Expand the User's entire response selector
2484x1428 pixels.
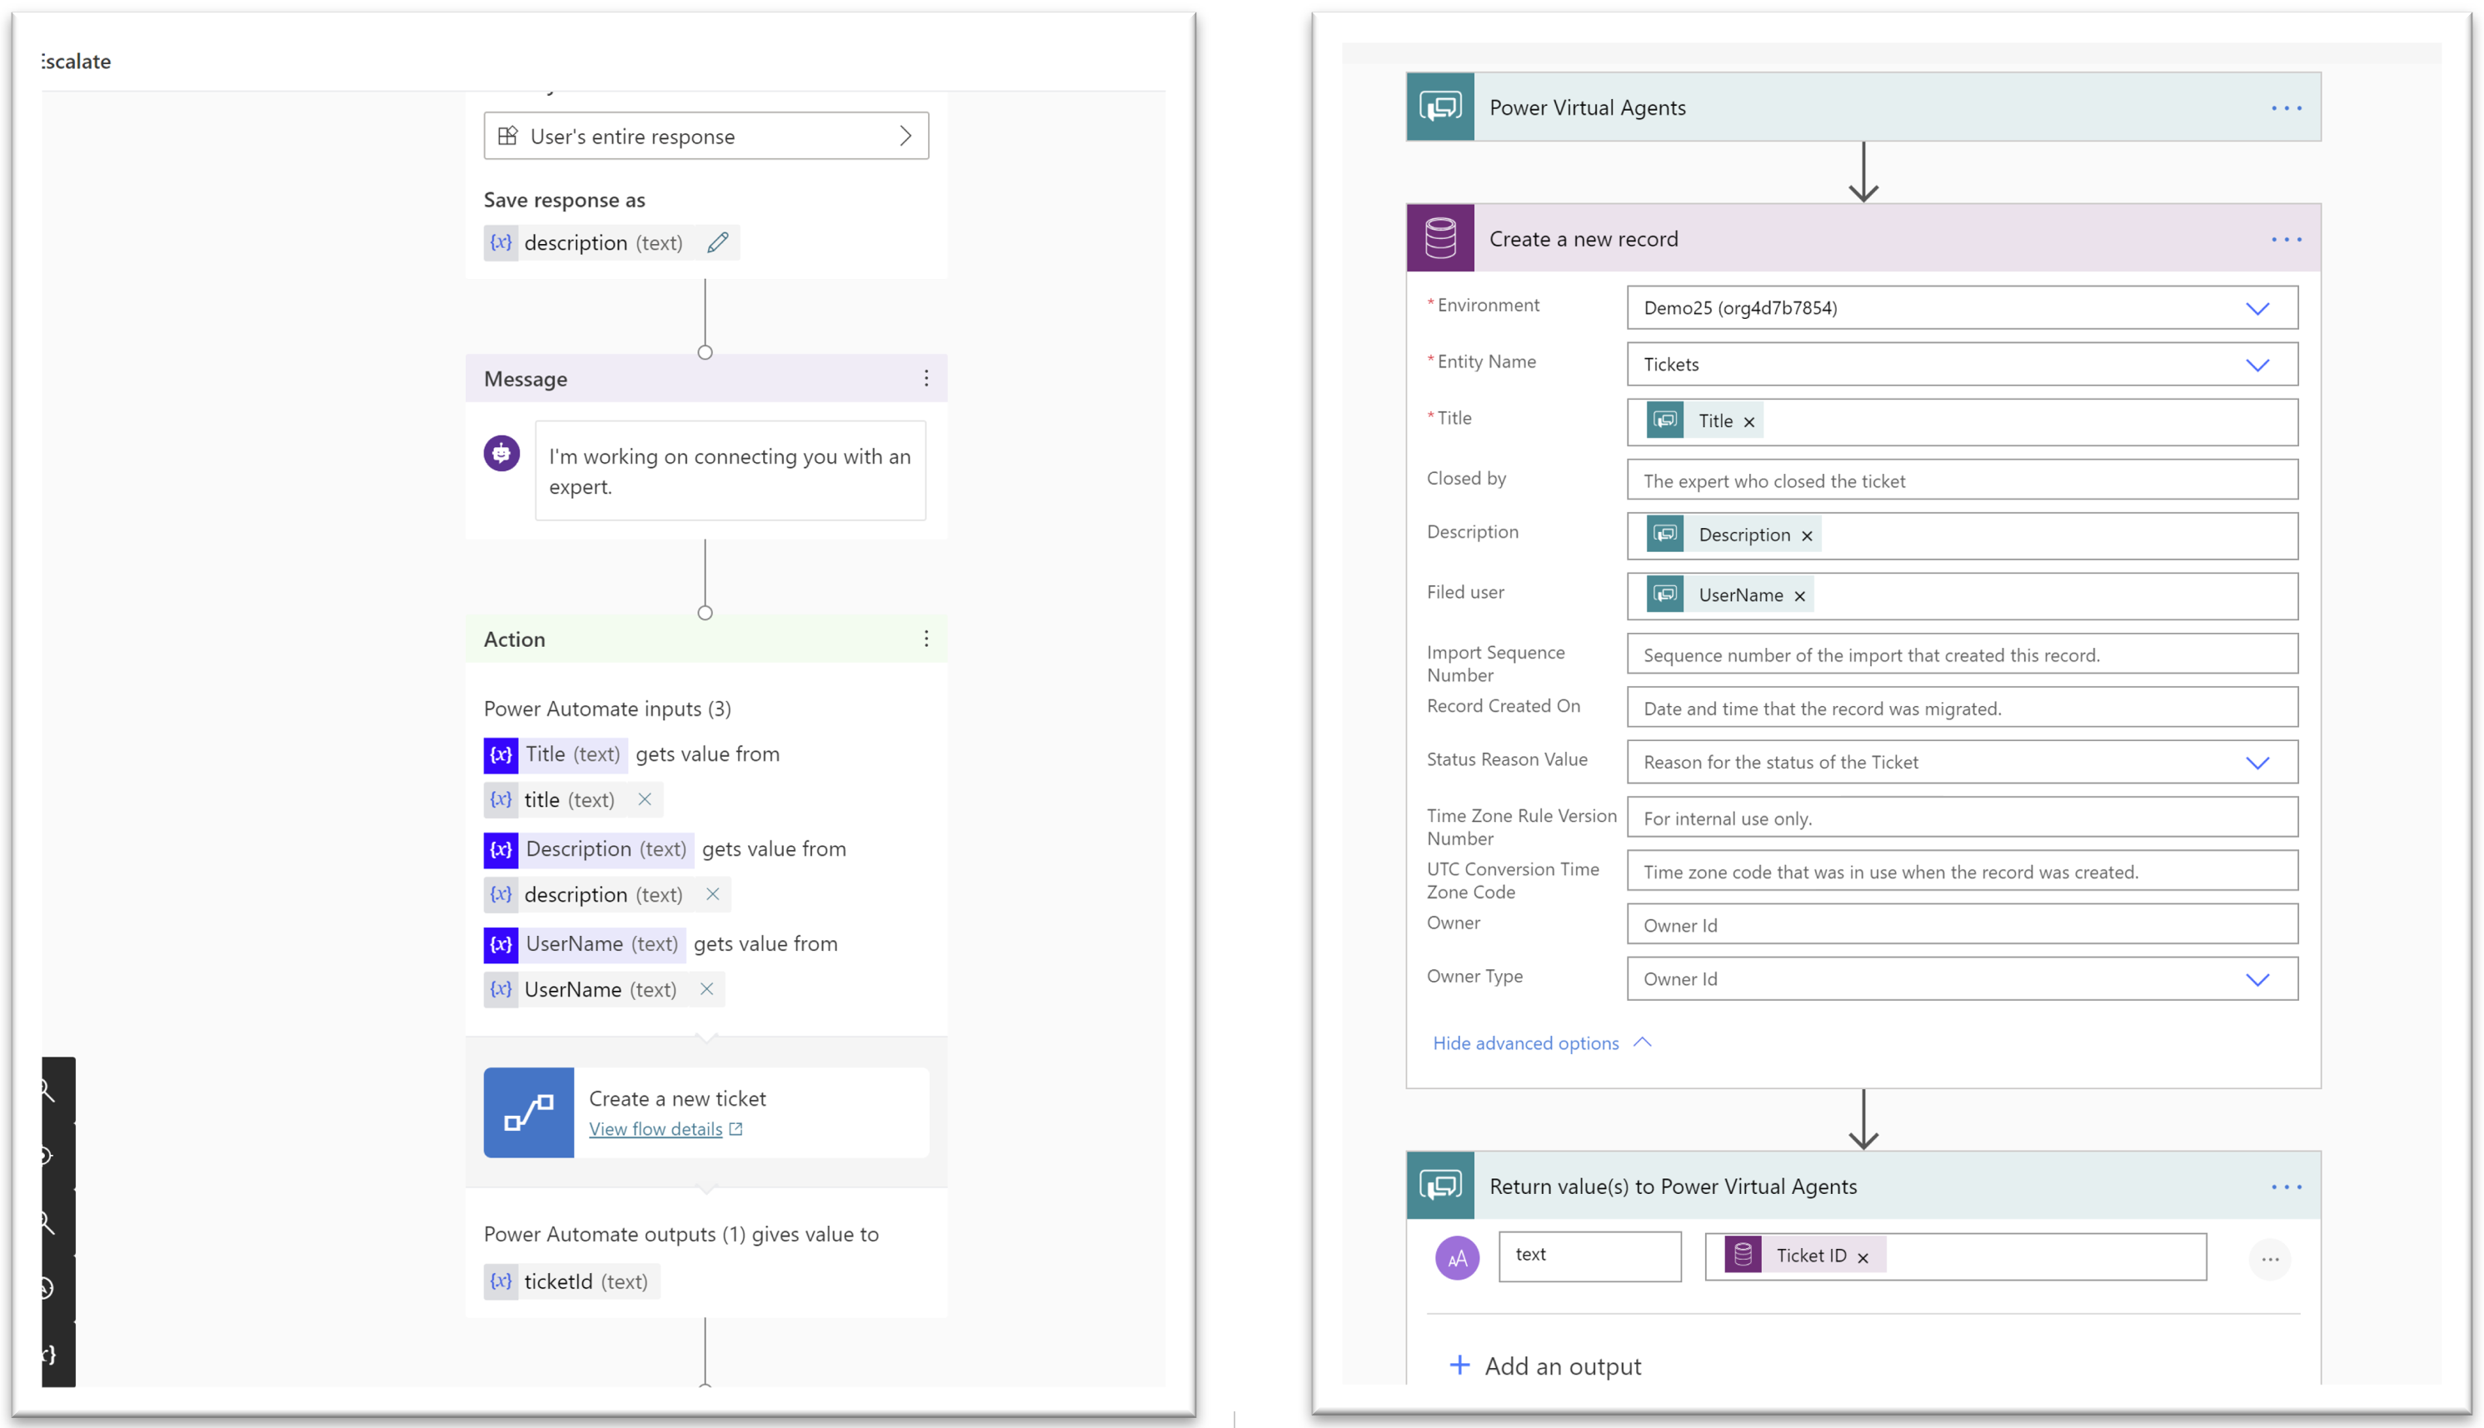(905, 136)
